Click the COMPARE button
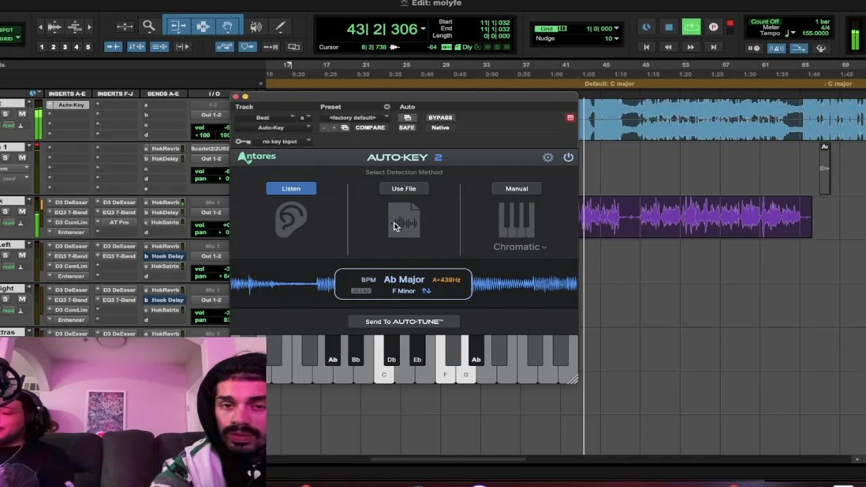 click(370, 128)
